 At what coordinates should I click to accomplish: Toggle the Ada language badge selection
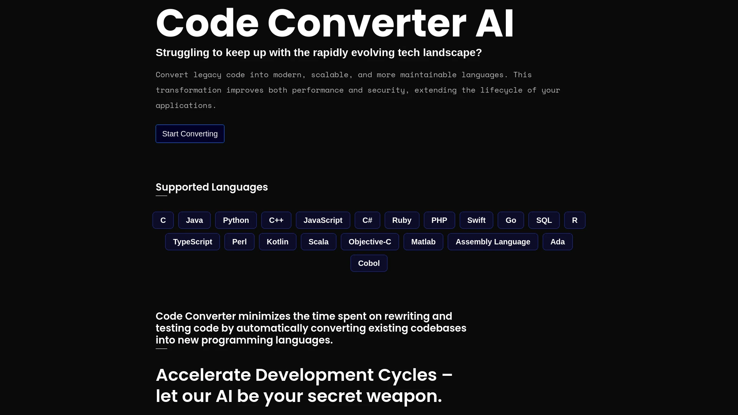point(558,241)
